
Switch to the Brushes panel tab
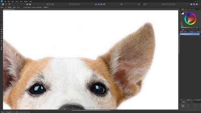[x=193, y=9]
